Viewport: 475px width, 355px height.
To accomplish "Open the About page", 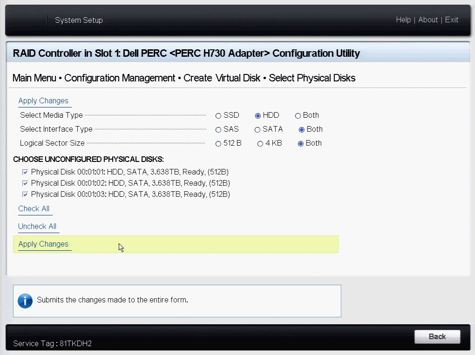I will (428, 20).
